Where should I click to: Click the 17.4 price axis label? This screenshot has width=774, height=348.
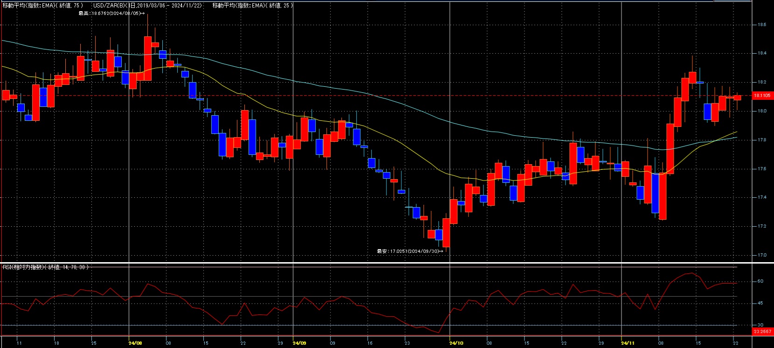pyautogui.click(x=761, y=197)
